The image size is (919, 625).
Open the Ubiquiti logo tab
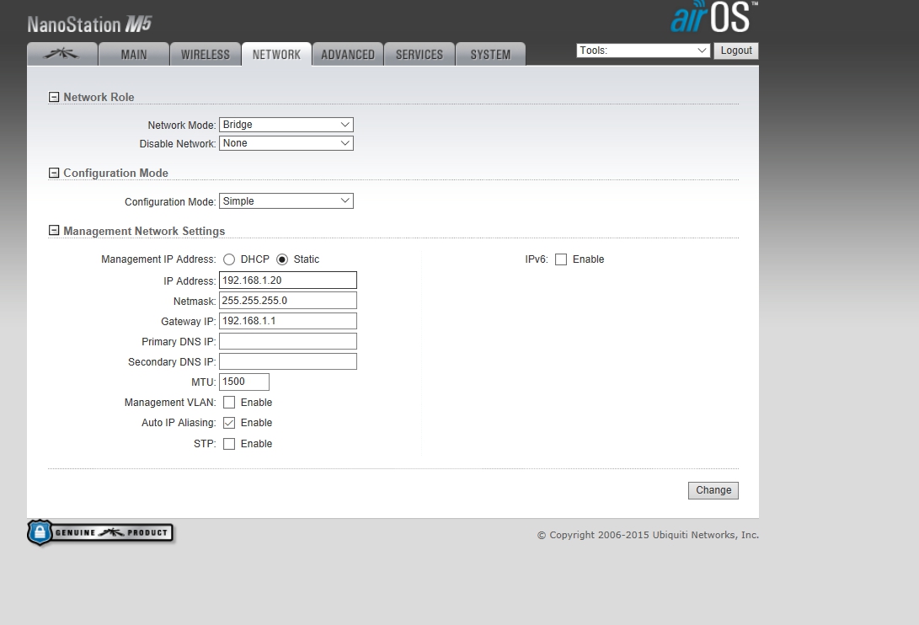pos(61,54)
